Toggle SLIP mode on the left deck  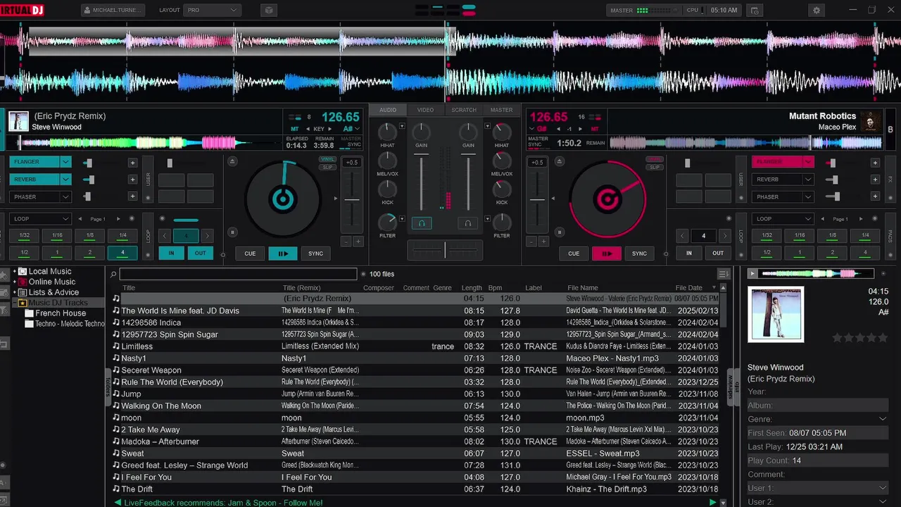327,167
